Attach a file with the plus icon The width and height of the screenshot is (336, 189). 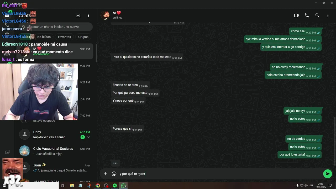[x=105, y=174]
